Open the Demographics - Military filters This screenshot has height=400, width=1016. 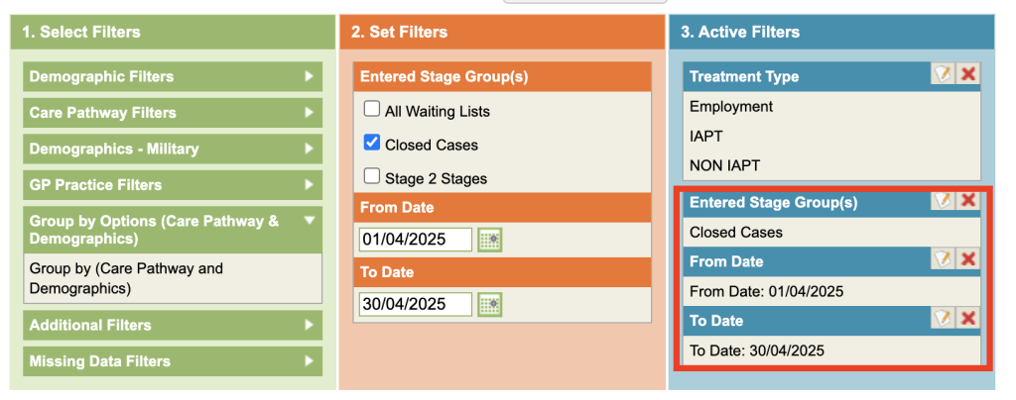[x=172, y=149]
